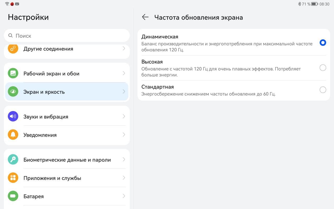Select the Высокая 120 Гц radio button

pos(323,68)
